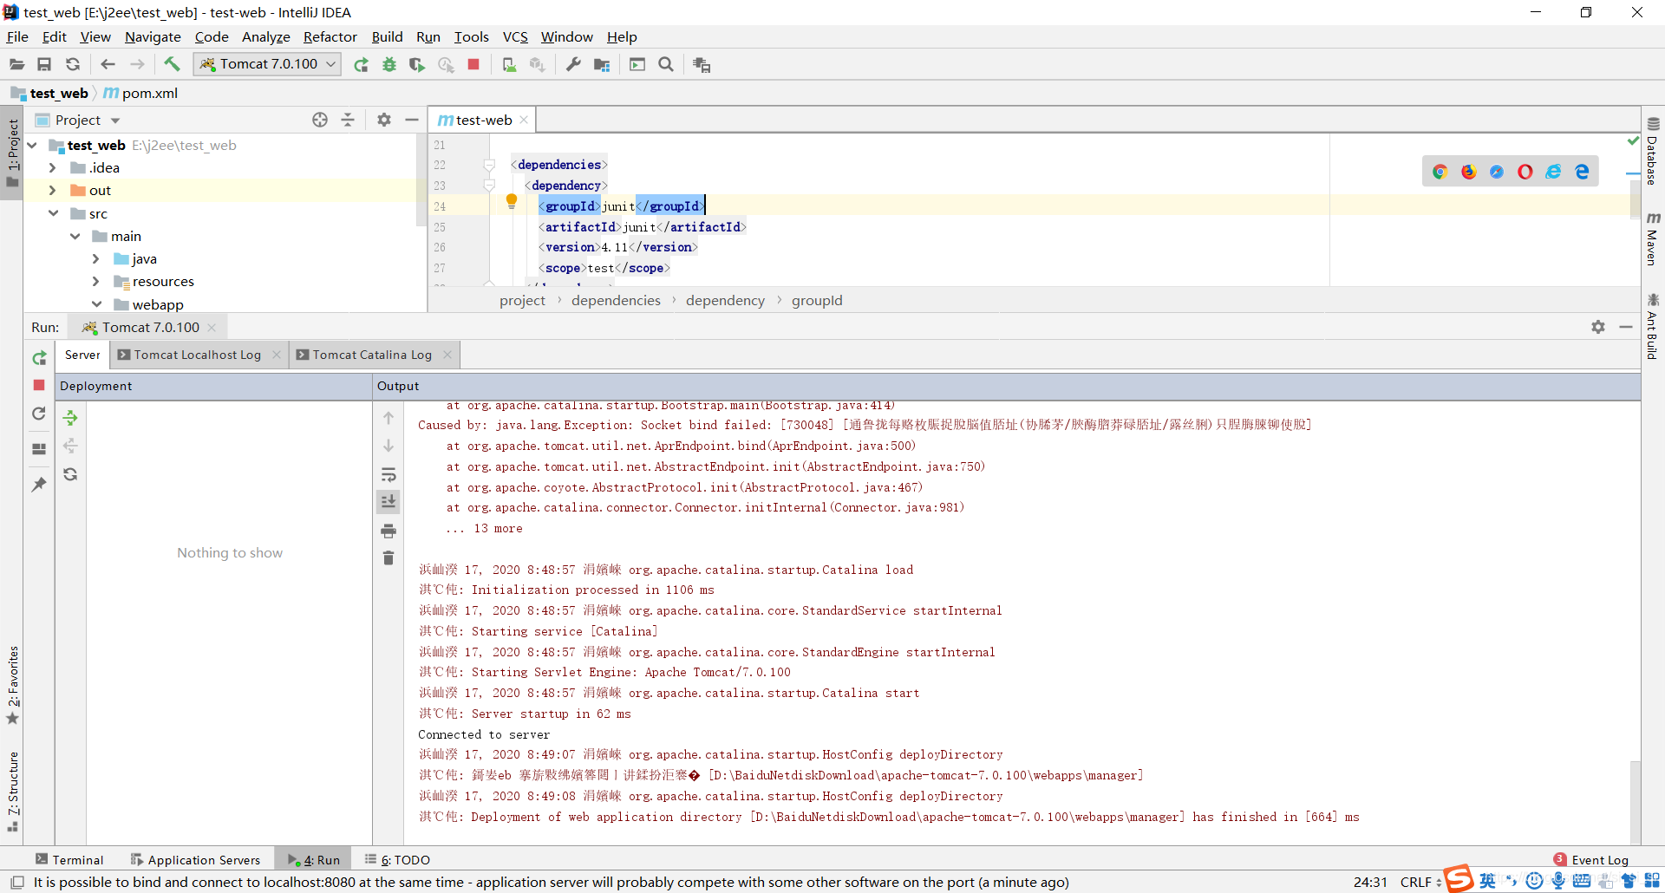Screen dimensions: 1665x893
Task: Open the Tomcat 7.0.100 run configuration dropdown
Action: coord(330,63)
